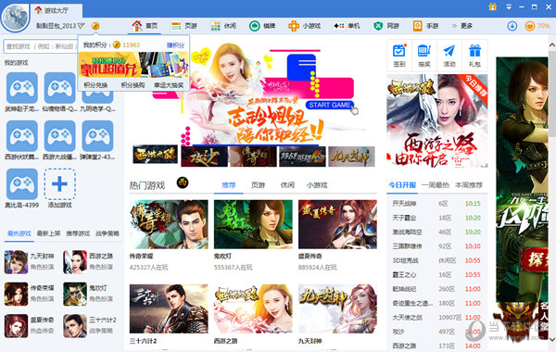Click the blue download manager icon

click(512, 26)
